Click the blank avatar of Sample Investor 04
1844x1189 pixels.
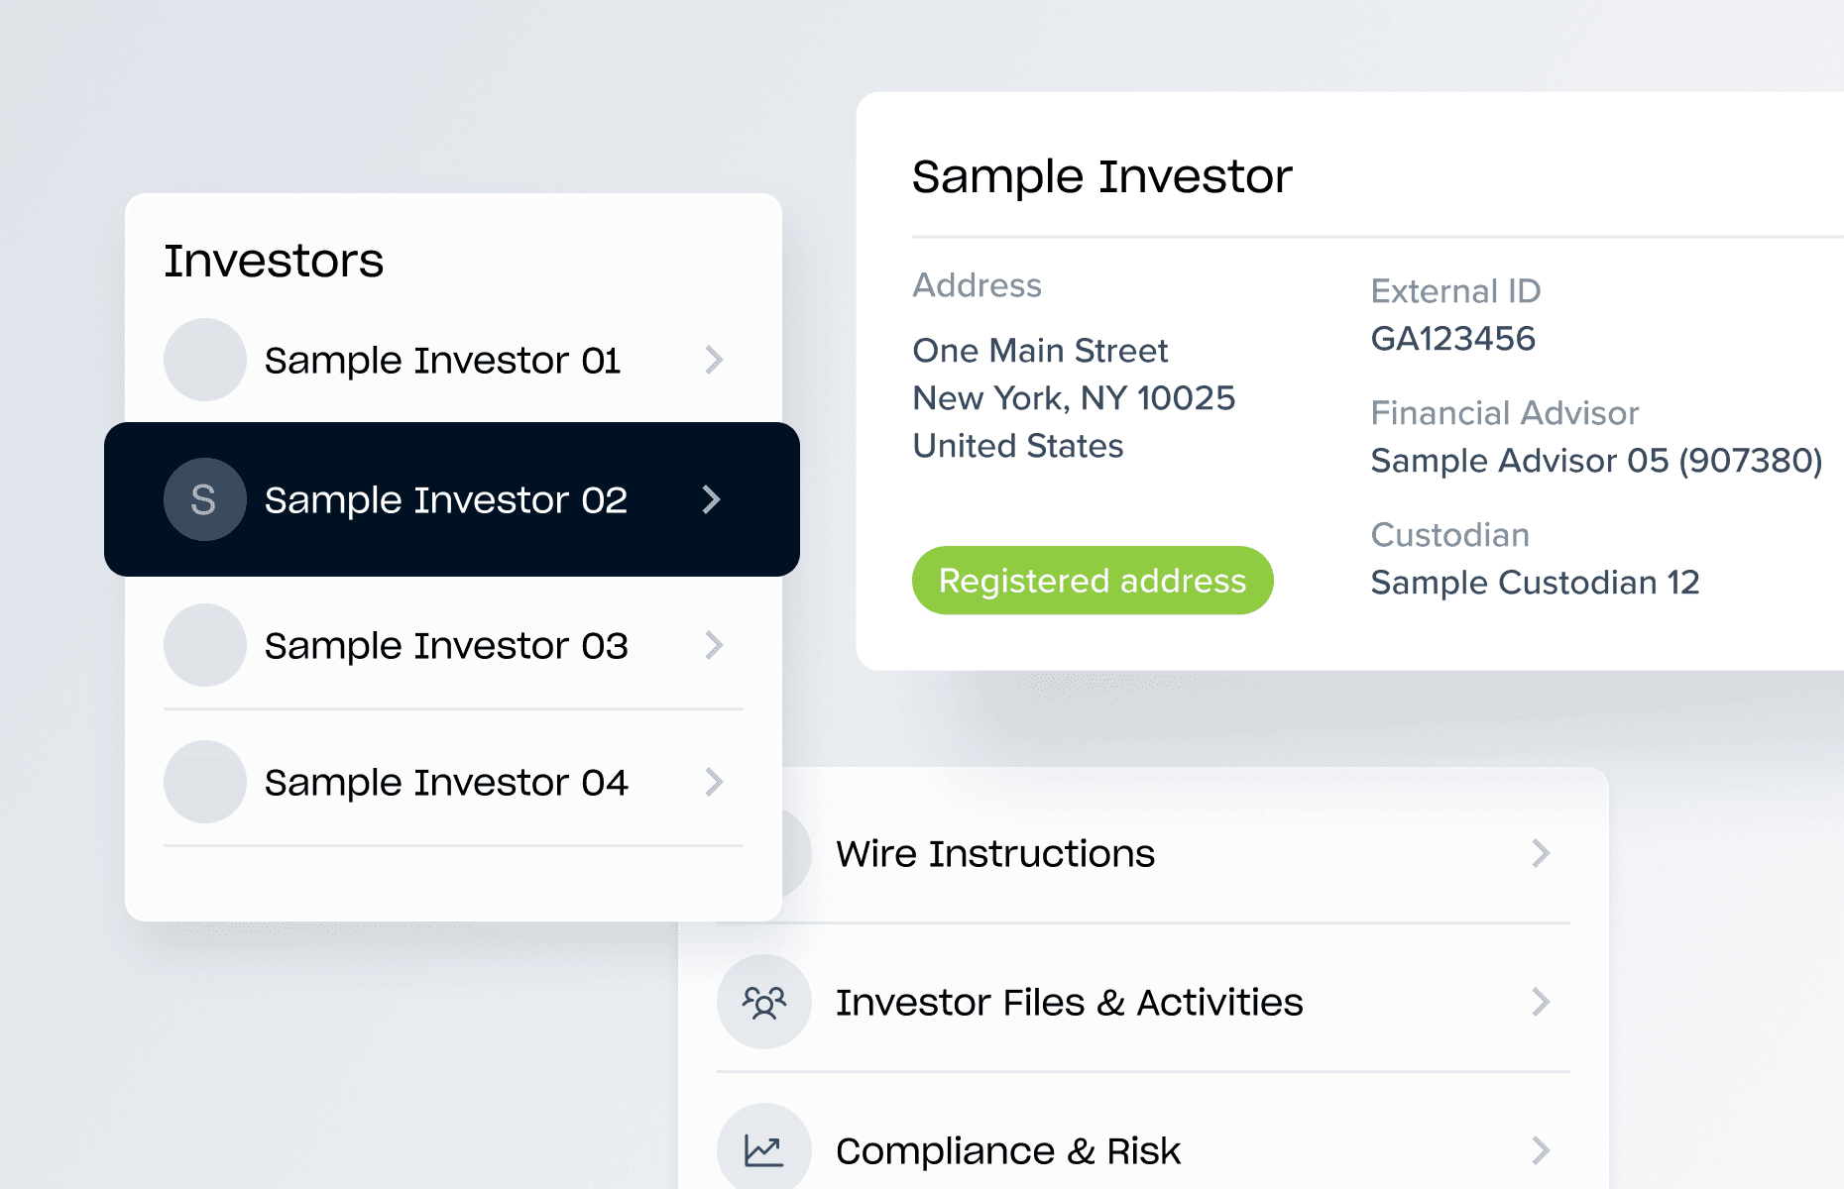pos(204,782)
